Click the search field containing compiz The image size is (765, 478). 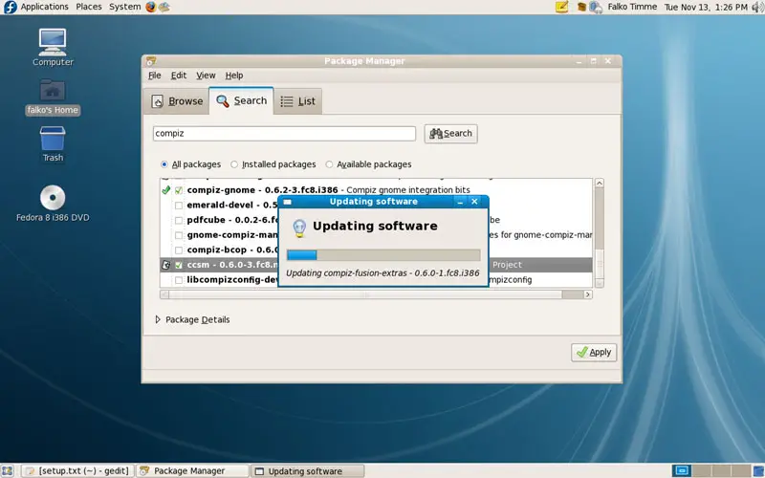click(x=284, y=134)
